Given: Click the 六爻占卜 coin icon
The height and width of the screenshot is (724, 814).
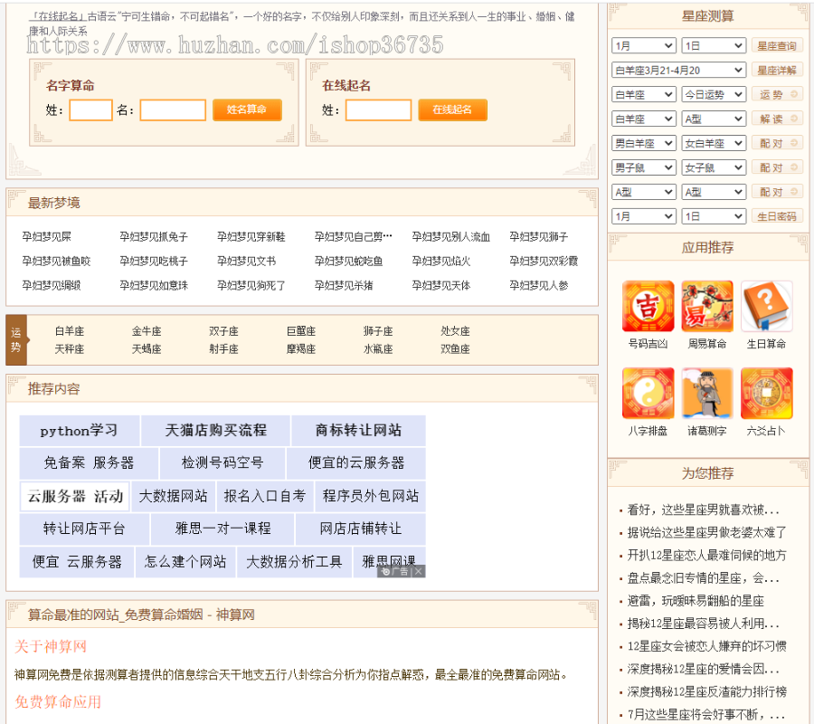Looking at the screenshot, I should click(767, 393).
